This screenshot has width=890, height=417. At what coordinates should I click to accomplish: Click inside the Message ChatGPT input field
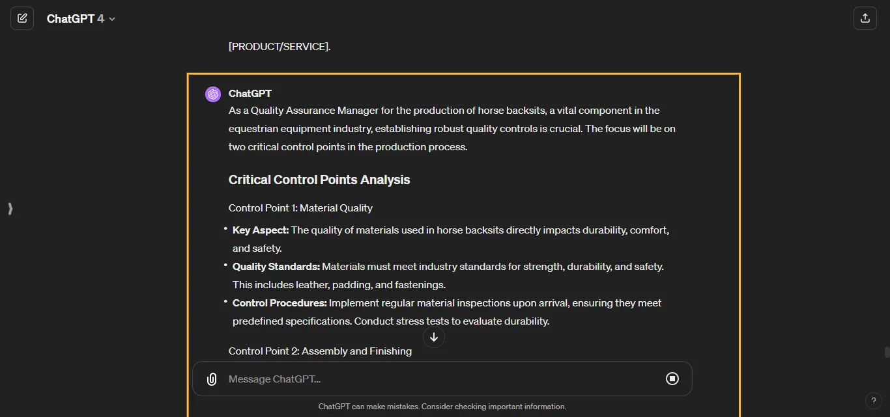391,379
